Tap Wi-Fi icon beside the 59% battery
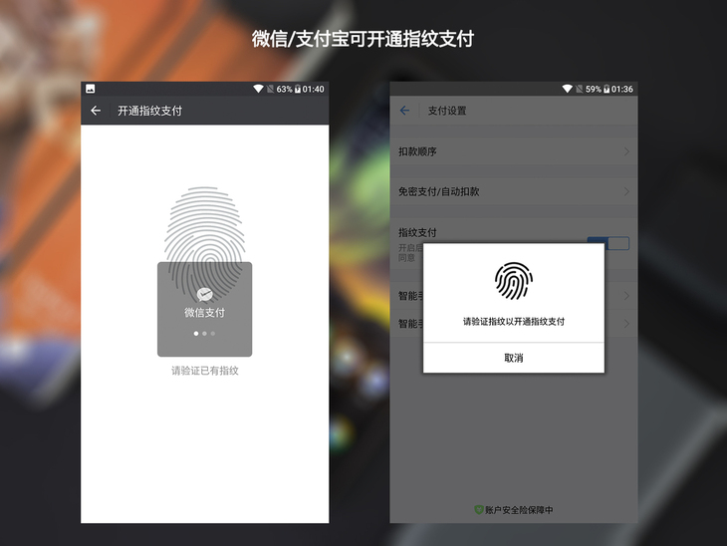This screenshot has width=727, height=546. coord(567,89)
